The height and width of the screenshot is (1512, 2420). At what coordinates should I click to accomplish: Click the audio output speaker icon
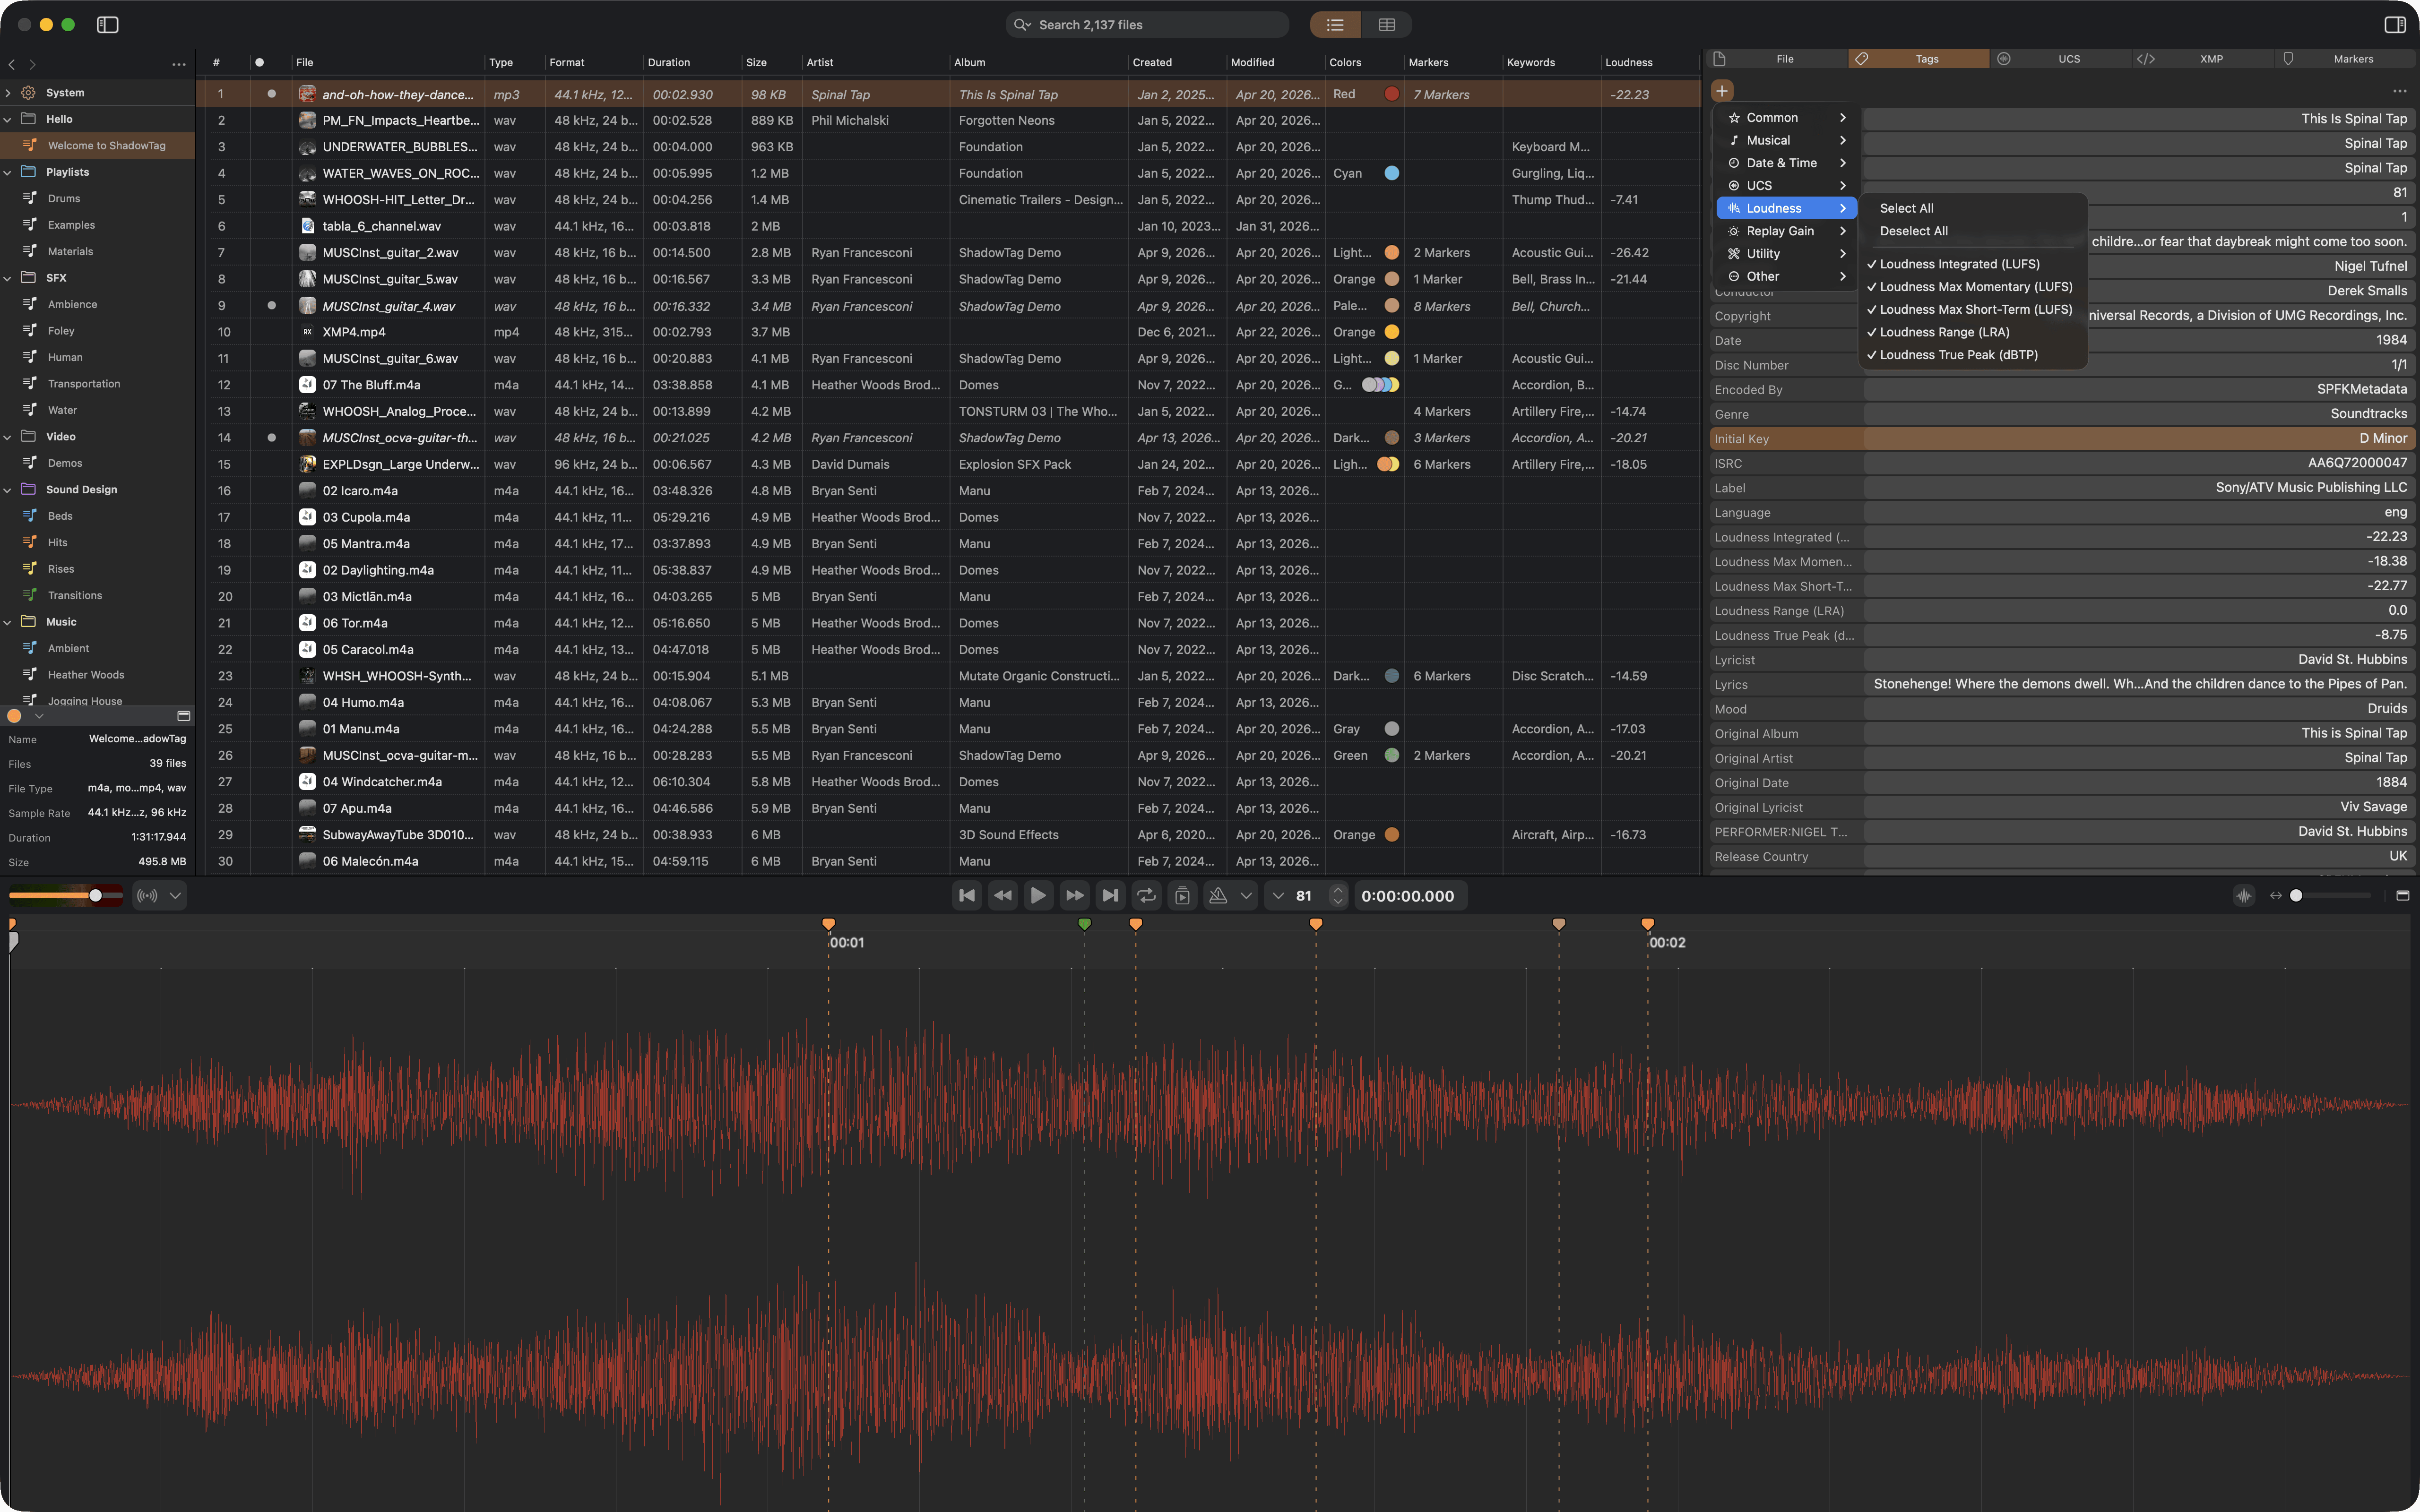(147, 895)
